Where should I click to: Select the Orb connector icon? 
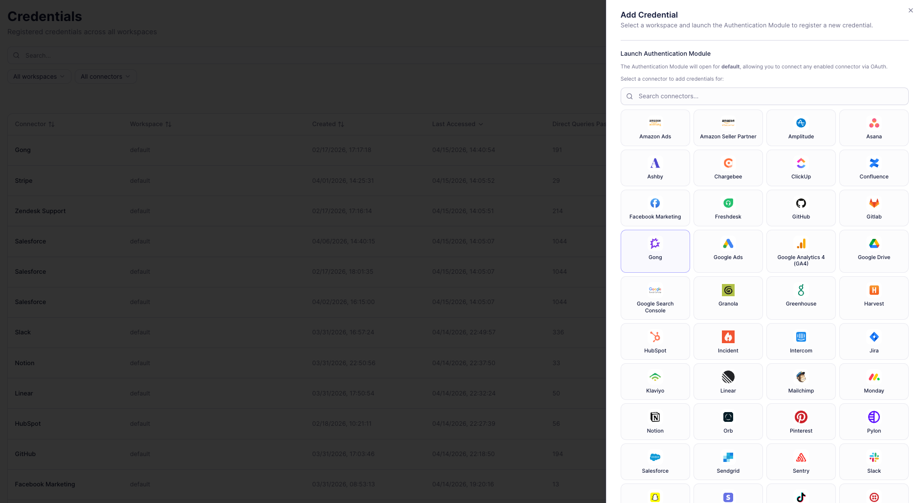pos(728,417)
